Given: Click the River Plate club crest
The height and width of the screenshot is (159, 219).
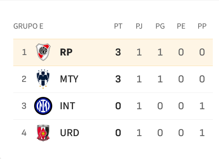Looking at the screenshot, I should click(x=43, y=52).
